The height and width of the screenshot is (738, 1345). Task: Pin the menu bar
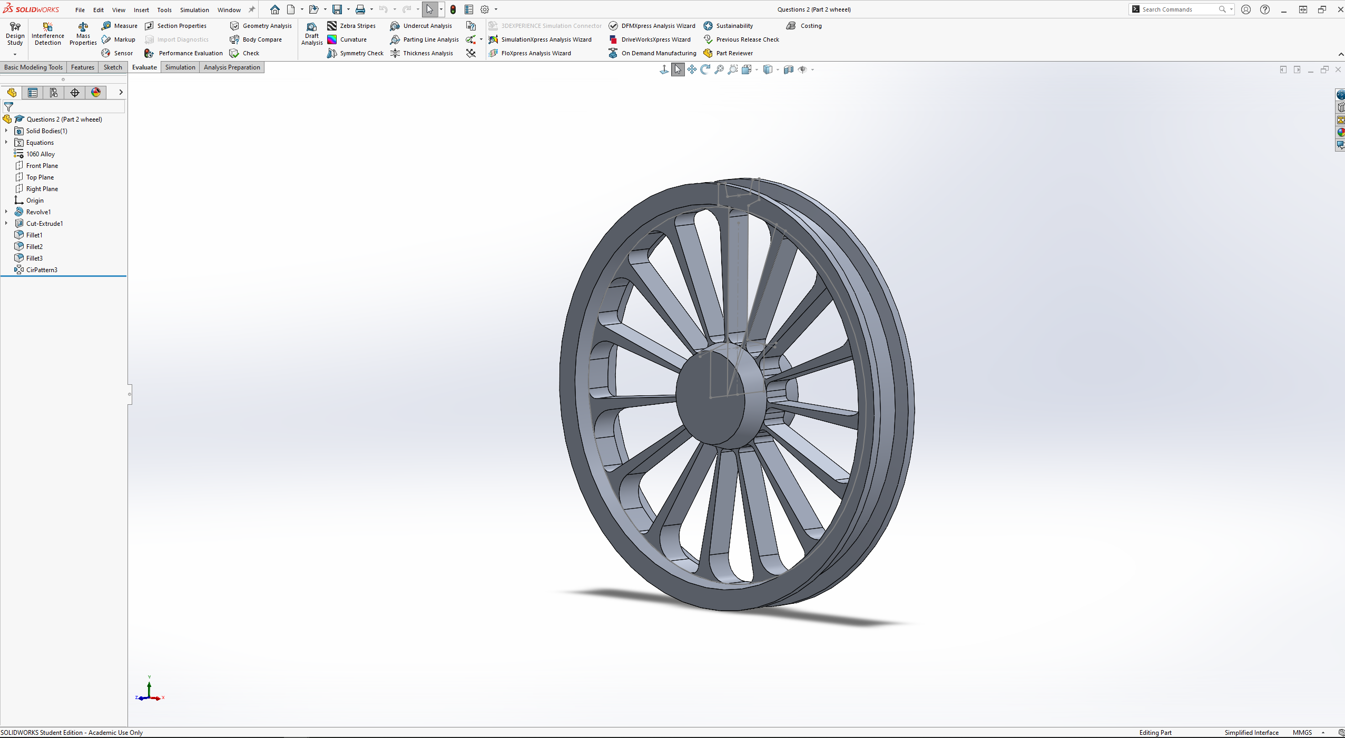(252, 9)
